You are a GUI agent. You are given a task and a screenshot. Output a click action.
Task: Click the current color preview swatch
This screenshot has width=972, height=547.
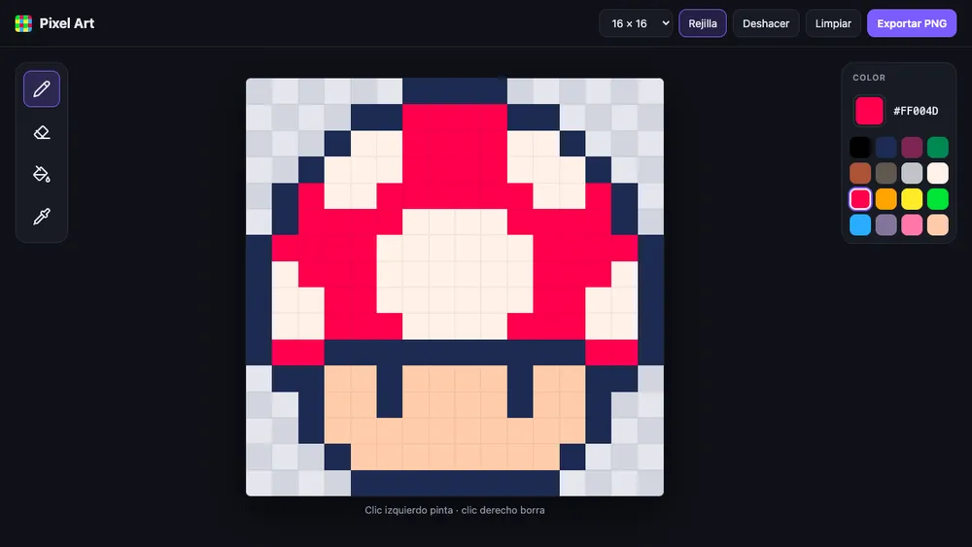869,111
